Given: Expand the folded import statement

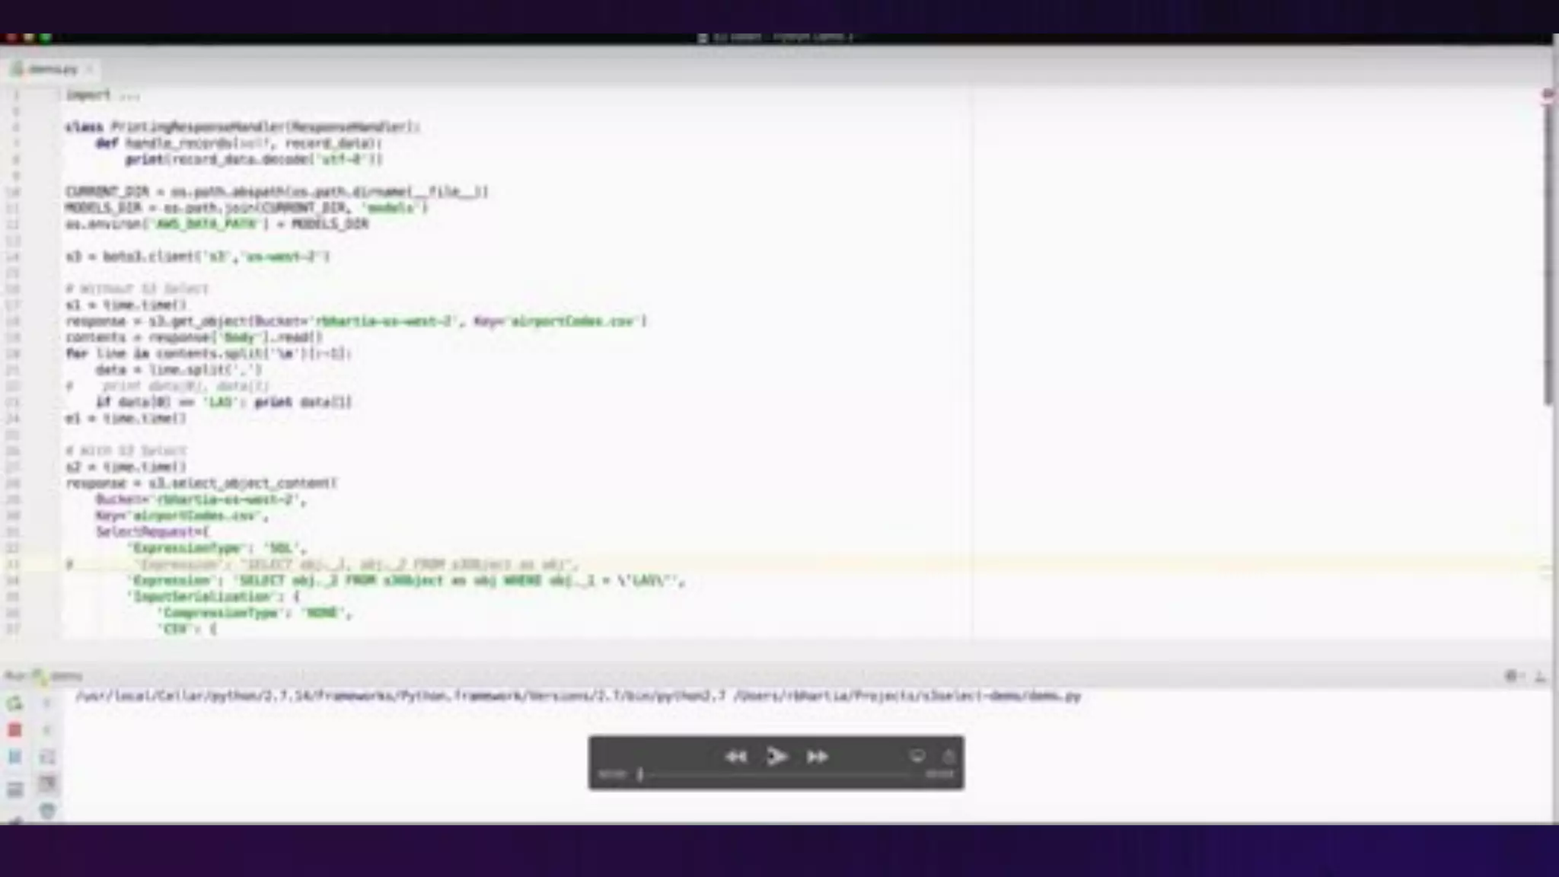Looking at the screenshot, I should 129,96.
